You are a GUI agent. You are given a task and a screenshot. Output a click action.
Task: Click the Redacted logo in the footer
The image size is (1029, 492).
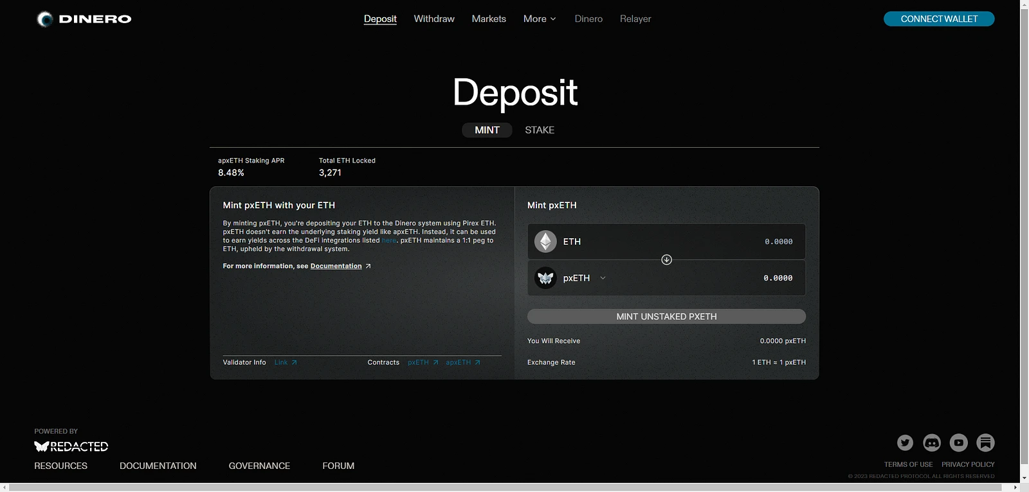point(71,446)
